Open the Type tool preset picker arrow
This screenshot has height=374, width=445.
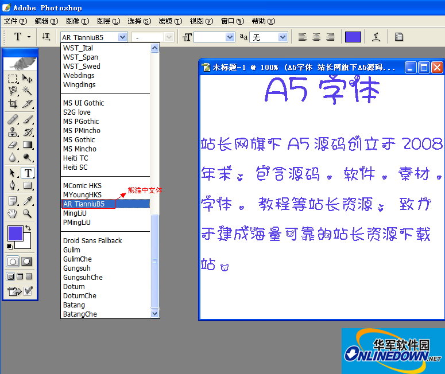click(x=29, y=37)
